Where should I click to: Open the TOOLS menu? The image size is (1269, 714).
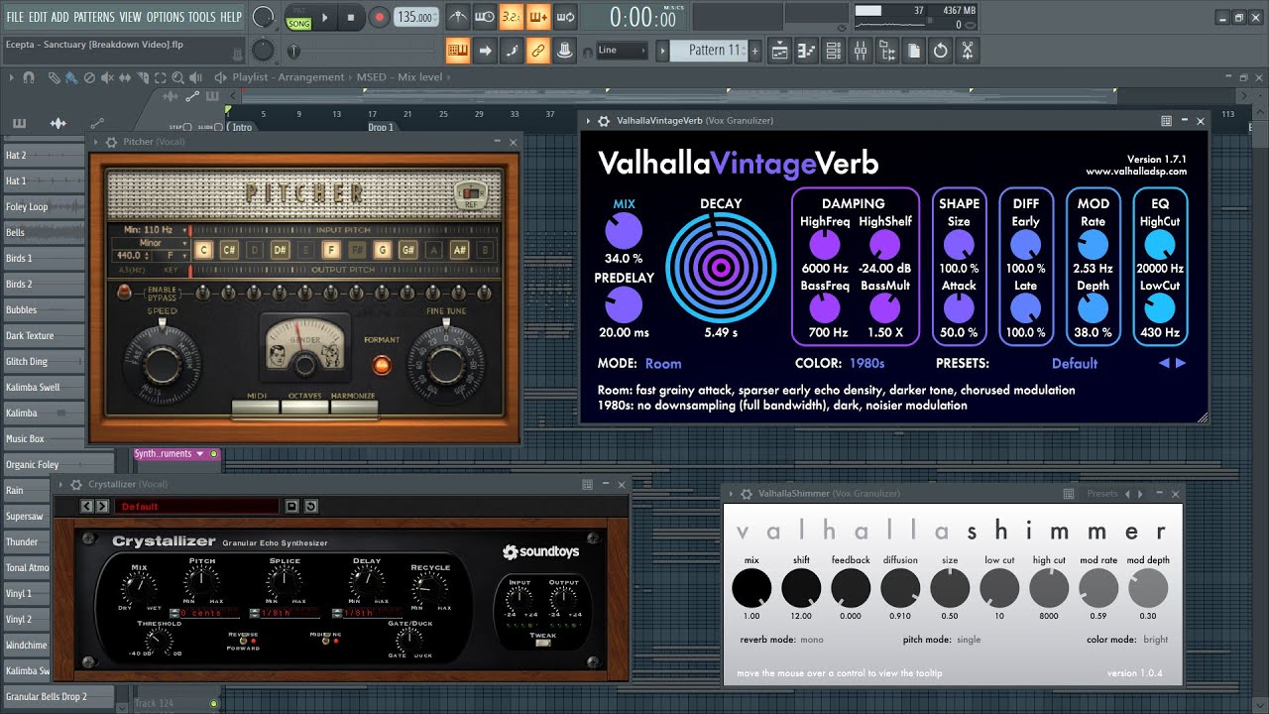click(202, 17)
